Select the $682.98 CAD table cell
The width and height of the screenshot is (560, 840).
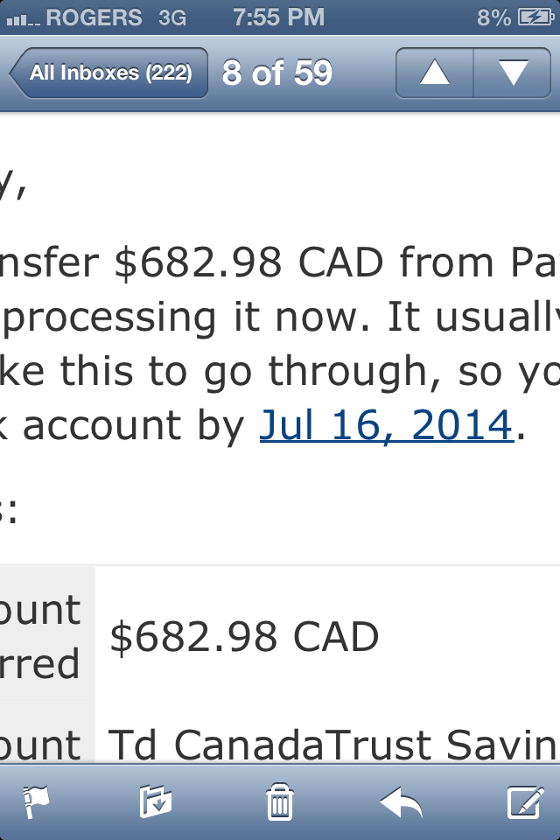pos(327,636)
